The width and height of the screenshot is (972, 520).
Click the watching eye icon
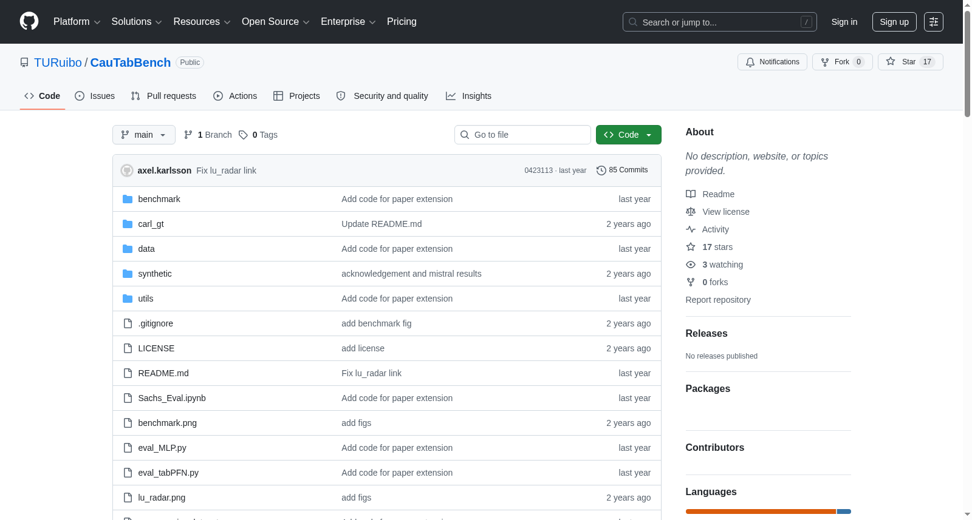point(691,265)
